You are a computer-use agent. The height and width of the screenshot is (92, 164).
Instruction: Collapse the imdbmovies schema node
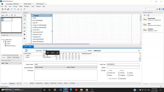pos(2,40)
